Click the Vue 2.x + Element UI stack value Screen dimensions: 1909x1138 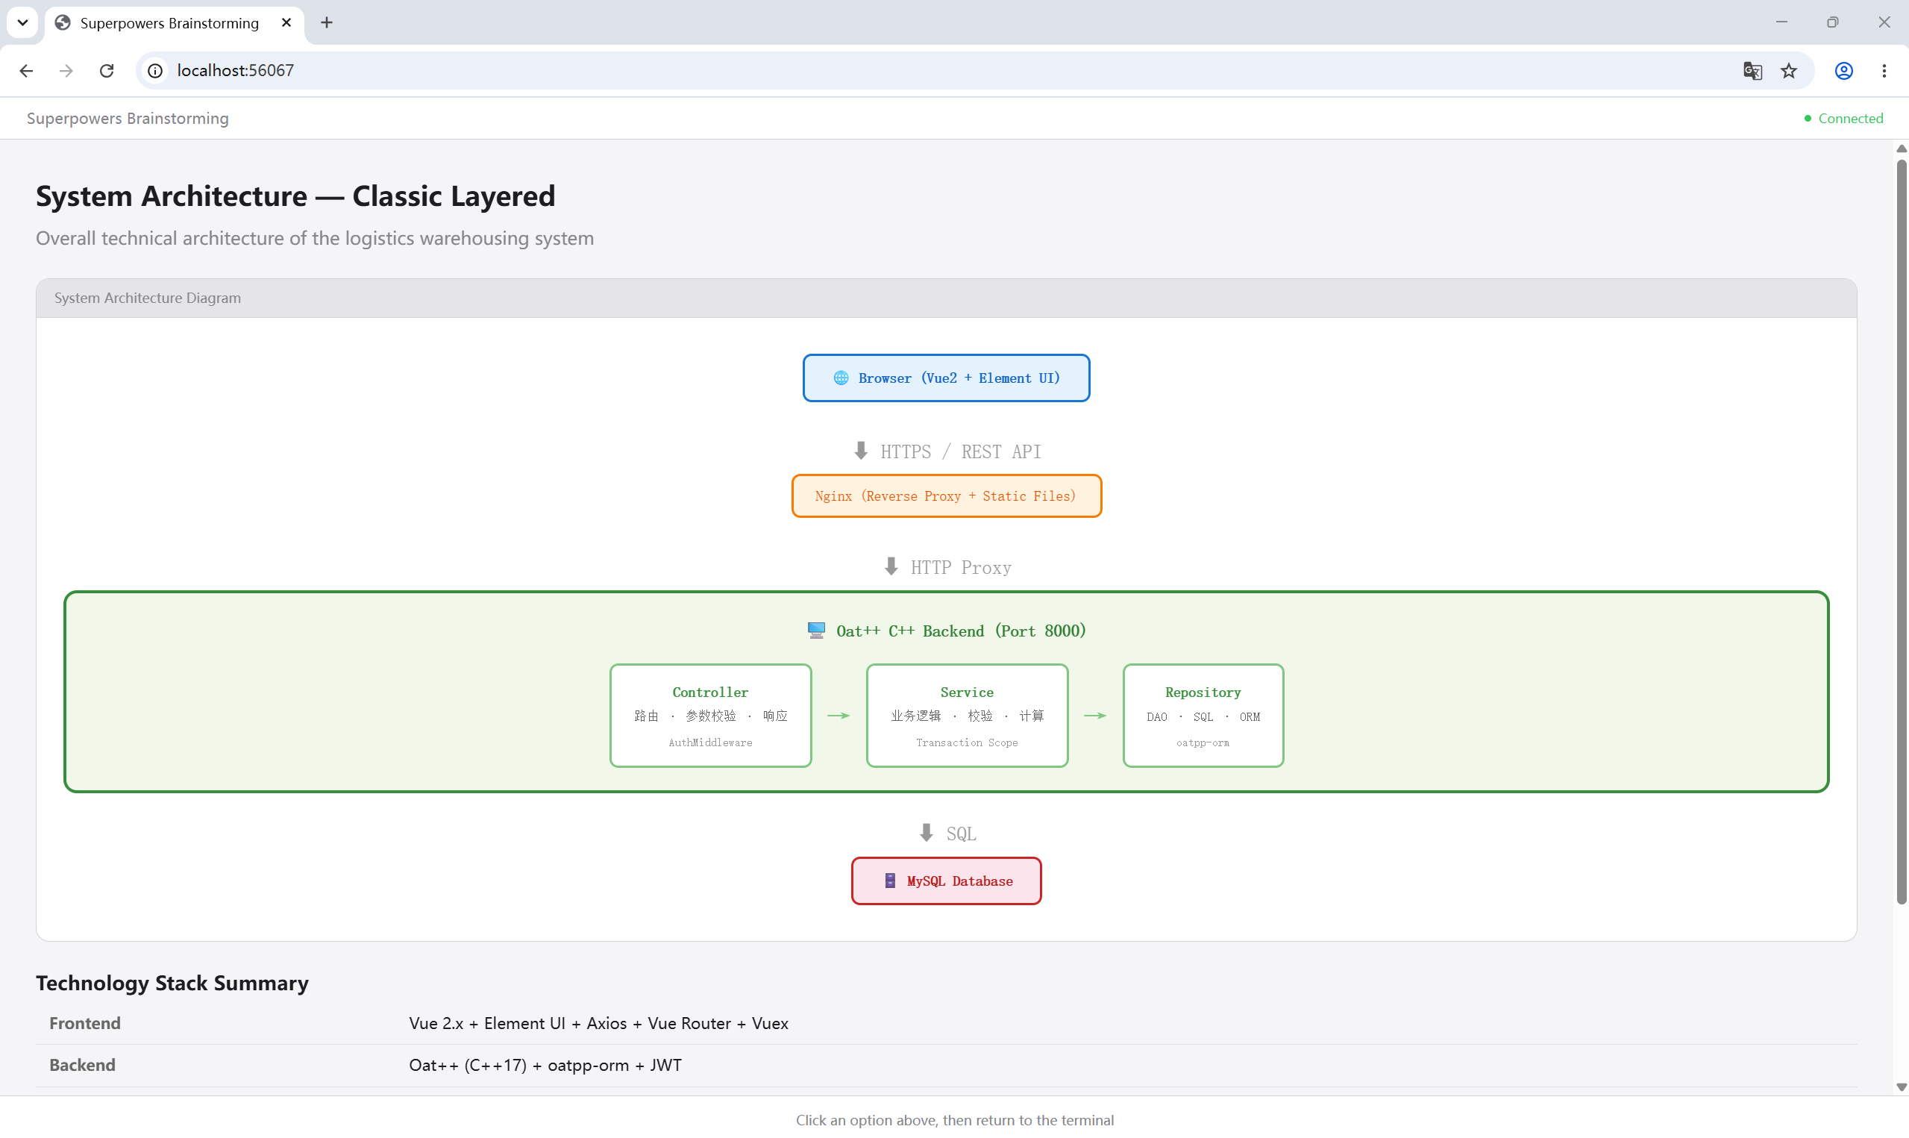click(x=598, y=1024)
